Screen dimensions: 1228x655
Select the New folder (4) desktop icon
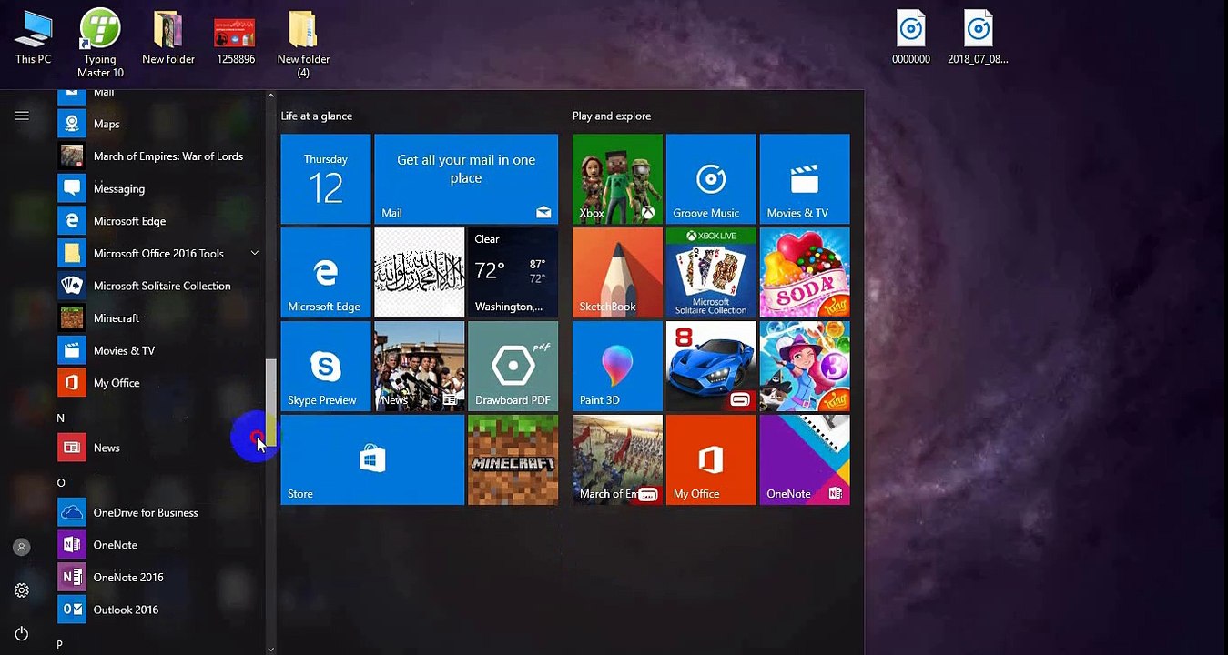click(303, 44)
